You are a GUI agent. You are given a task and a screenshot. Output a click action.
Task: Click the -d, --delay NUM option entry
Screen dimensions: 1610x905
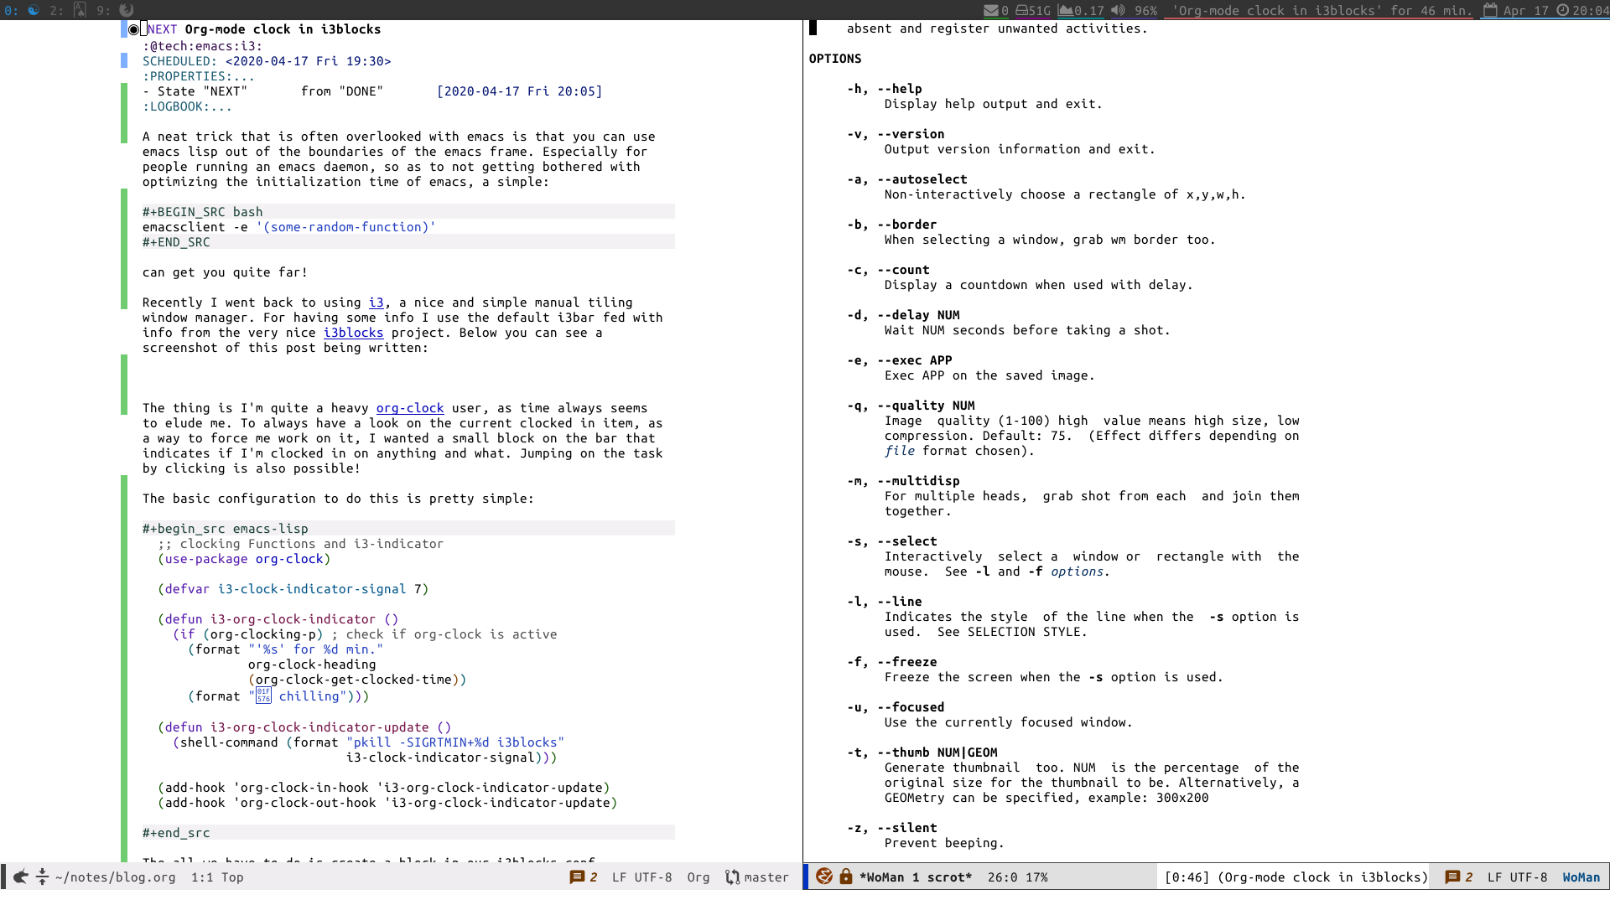903,315
